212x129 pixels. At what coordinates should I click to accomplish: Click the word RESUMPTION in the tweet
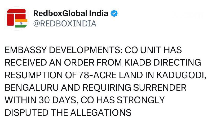(x=34, y=75)
